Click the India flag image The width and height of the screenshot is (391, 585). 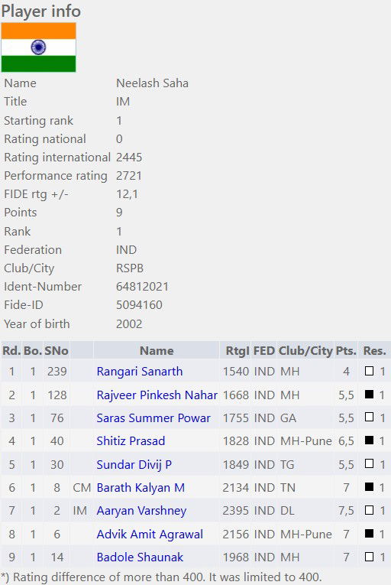click(38, 47)
